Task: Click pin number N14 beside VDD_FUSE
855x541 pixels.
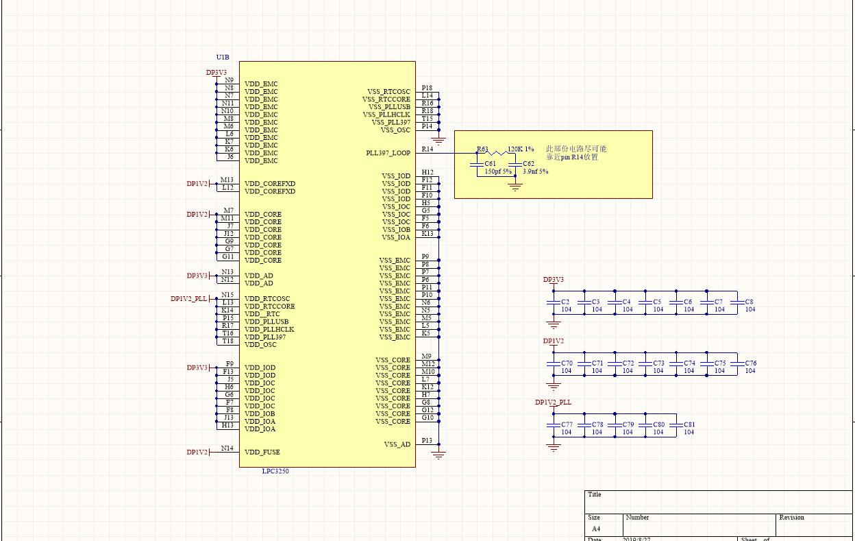Action: coord(227,448)
